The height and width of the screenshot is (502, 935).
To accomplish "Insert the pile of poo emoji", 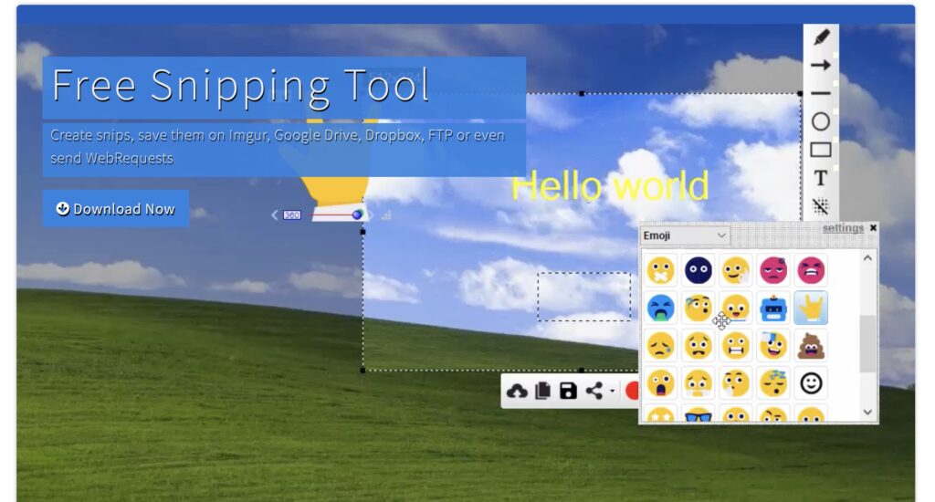I will 811,346.
